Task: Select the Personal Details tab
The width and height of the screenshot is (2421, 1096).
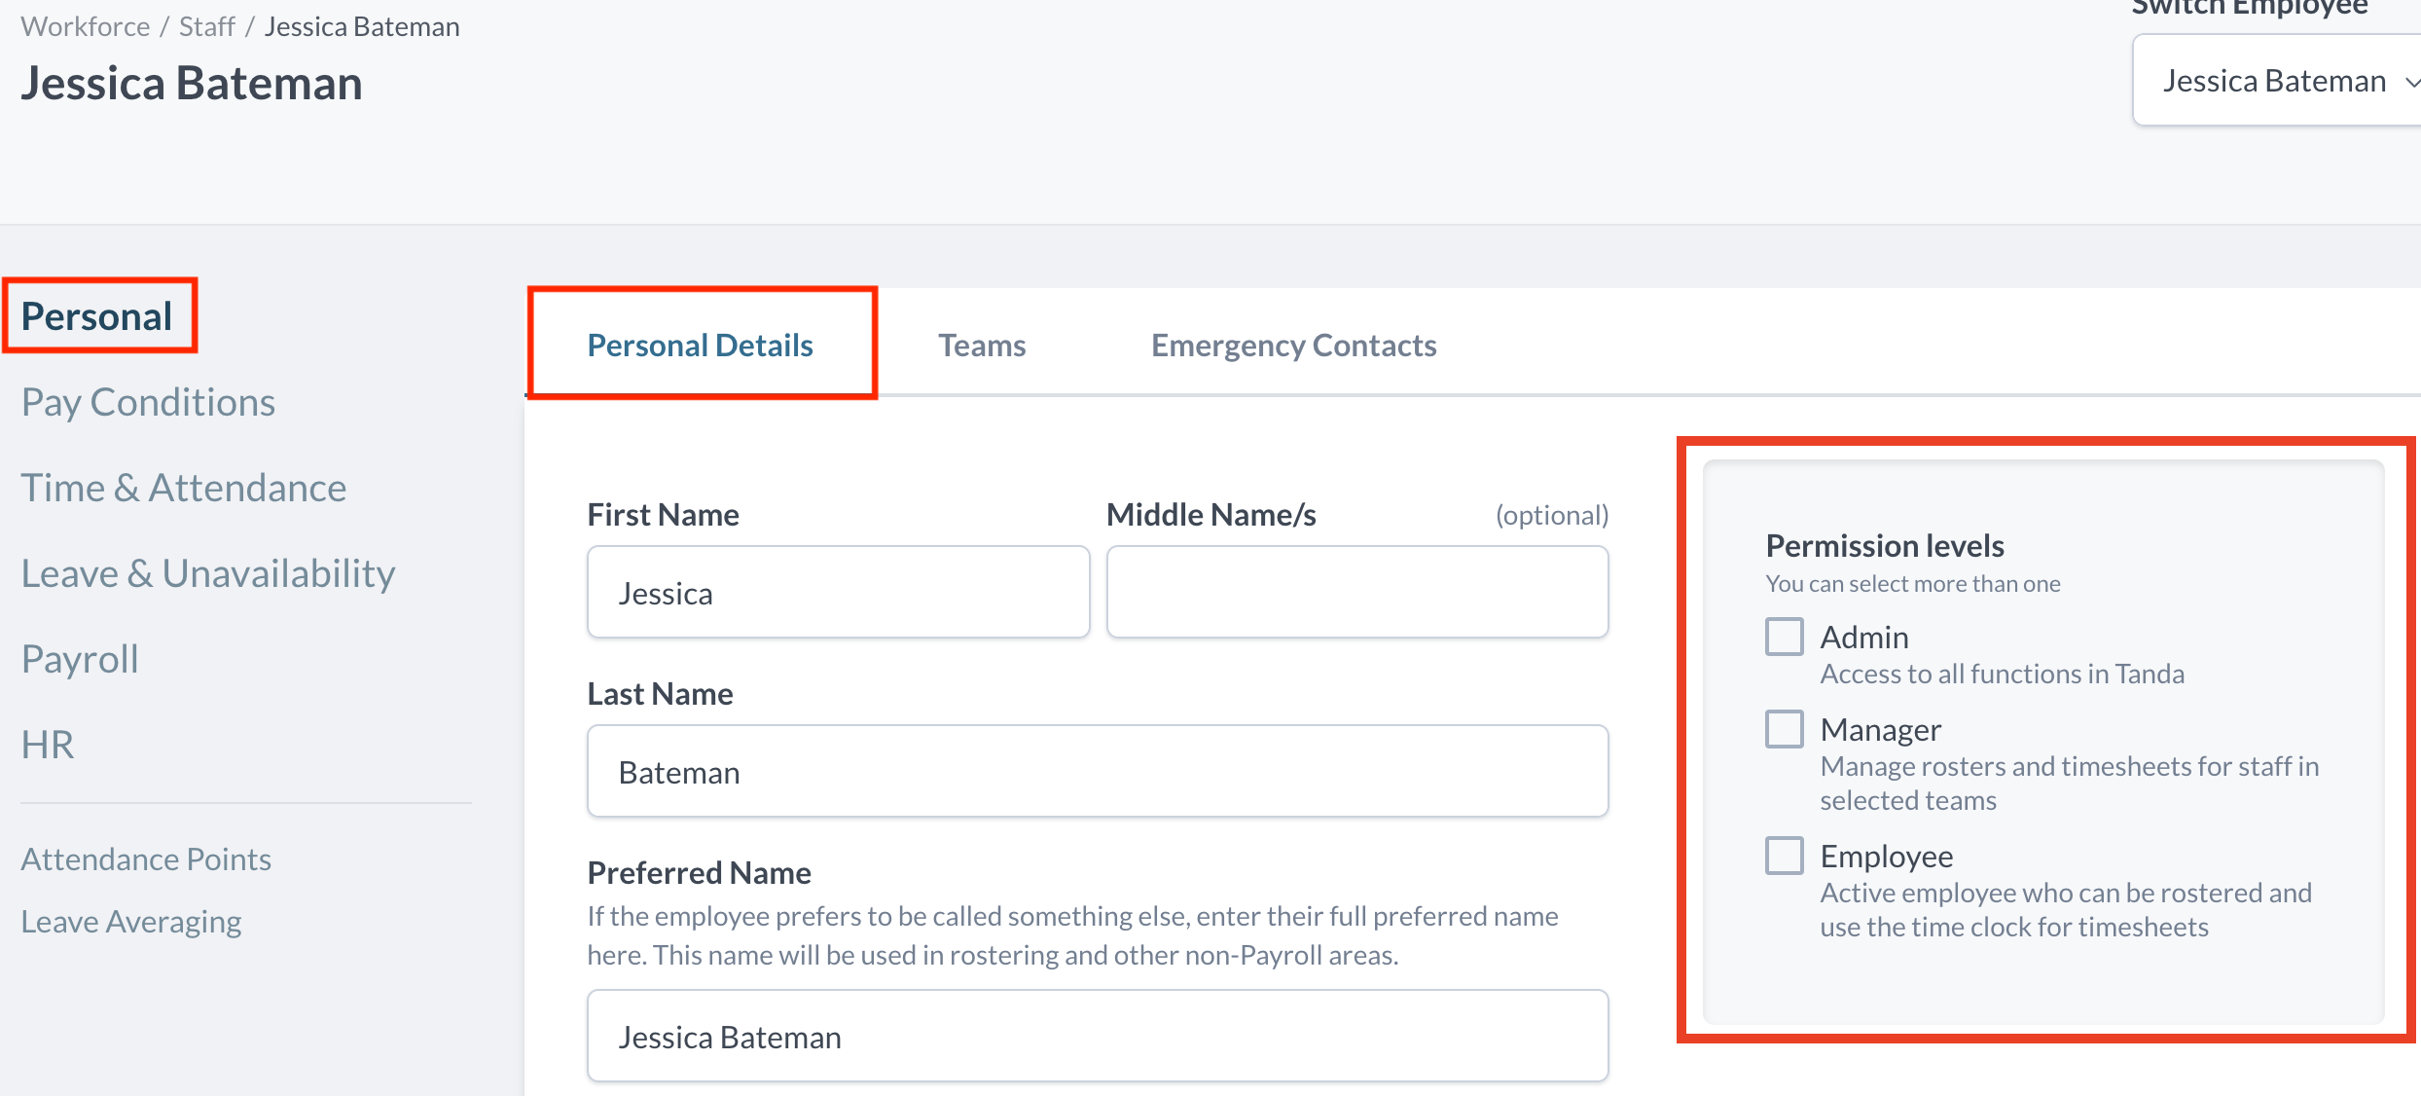Action: tap(700, 345)
